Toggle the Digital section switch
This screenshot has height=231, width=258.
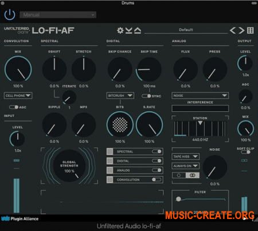pos(157,161)
